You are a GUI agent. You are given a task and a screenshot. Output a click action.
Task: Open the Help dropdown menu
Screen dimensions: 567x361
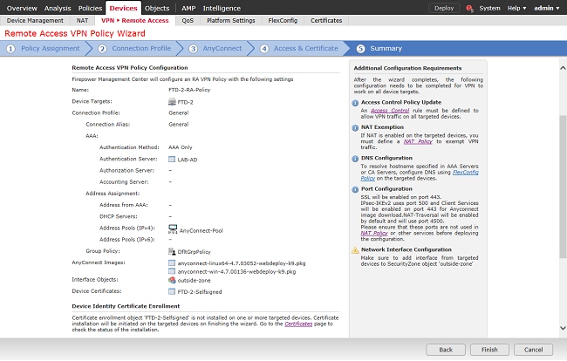click(518, 8)
